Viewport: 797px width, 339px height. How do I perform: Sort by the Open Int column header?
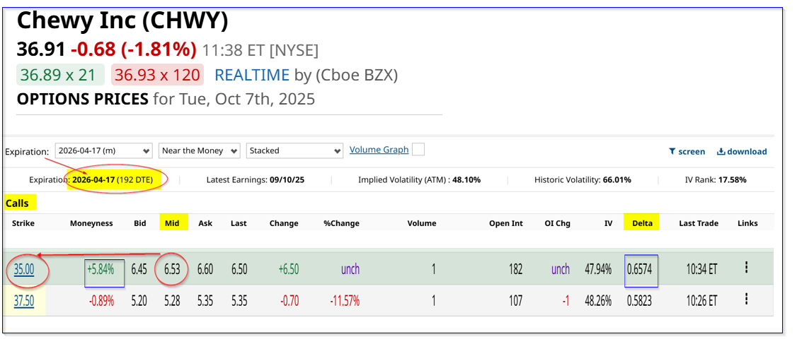[x=508, y=223]
